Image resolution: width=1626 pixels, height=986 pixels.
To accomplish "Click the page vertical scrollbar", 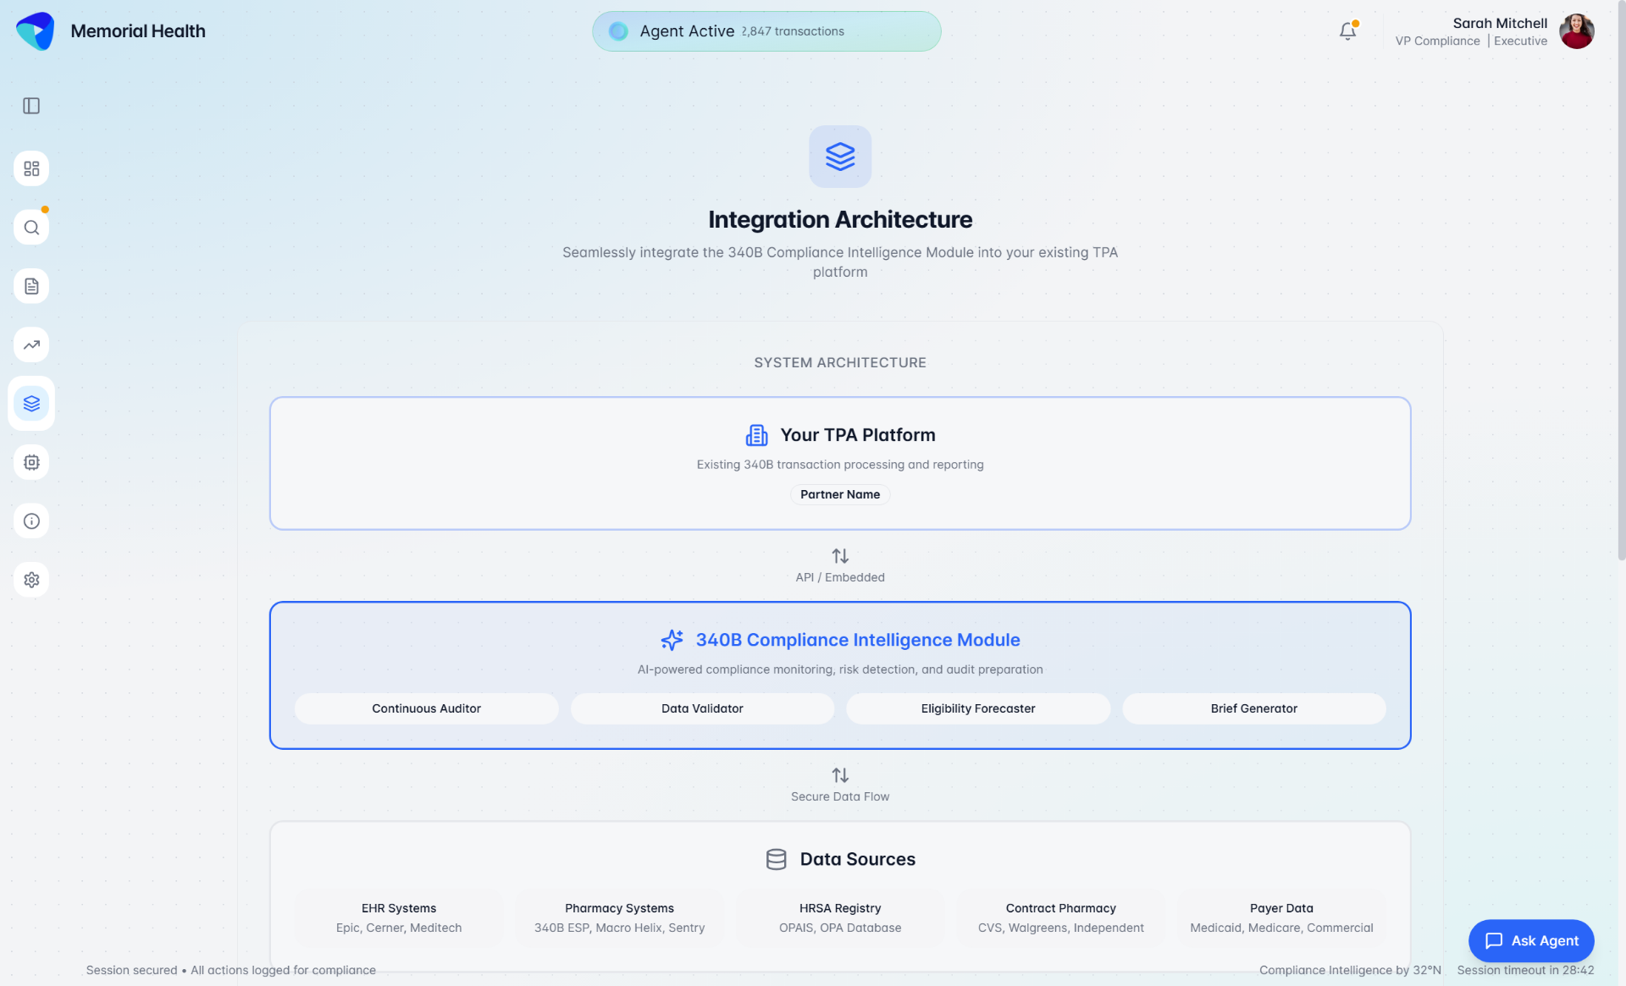I will (1621, 279).
